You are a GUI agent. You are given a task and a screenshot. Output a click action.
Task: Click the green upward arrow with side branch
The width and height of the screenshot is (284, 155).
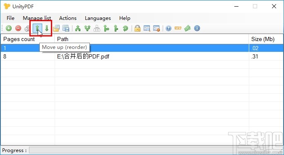[116, 28]
